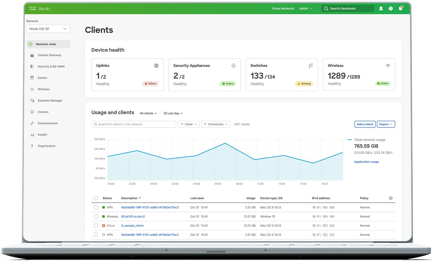Open the Connection filter dropdown
This screenshot has width=433, height=261.
click(216, 124)
